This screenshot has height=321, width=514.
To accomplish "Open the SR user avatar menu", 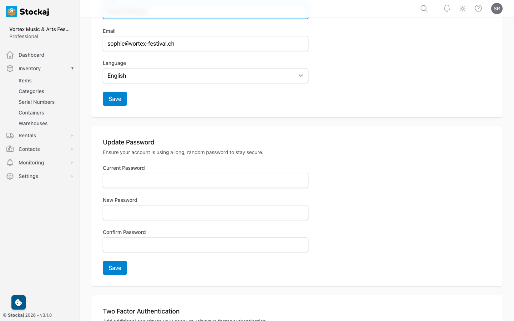I will (x=497, y=8).
